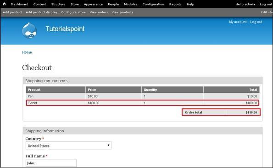The image size is (273, 168).
Task: Click the Shopping cart contents heading
Action: click(x=46, y=81)
